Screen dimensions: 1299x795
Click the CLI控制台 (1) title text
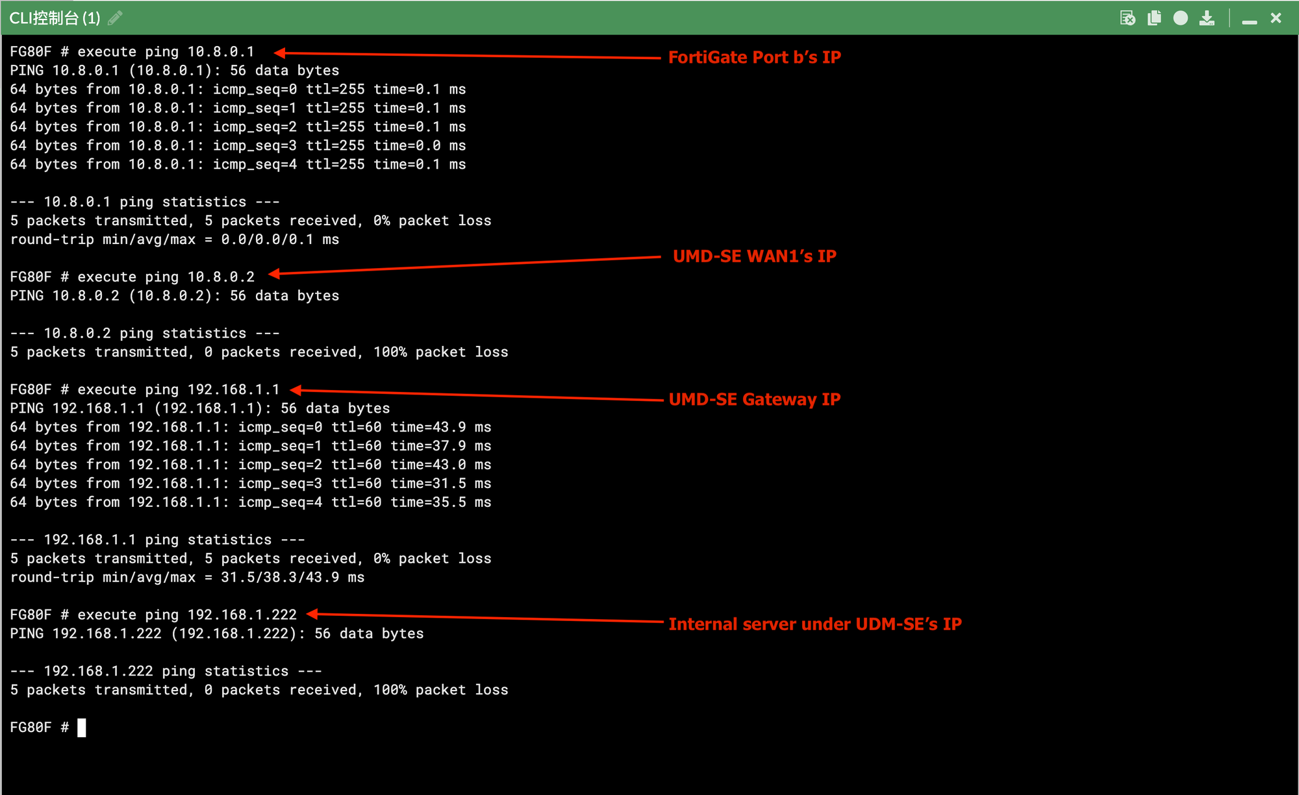tap(55, 18)
